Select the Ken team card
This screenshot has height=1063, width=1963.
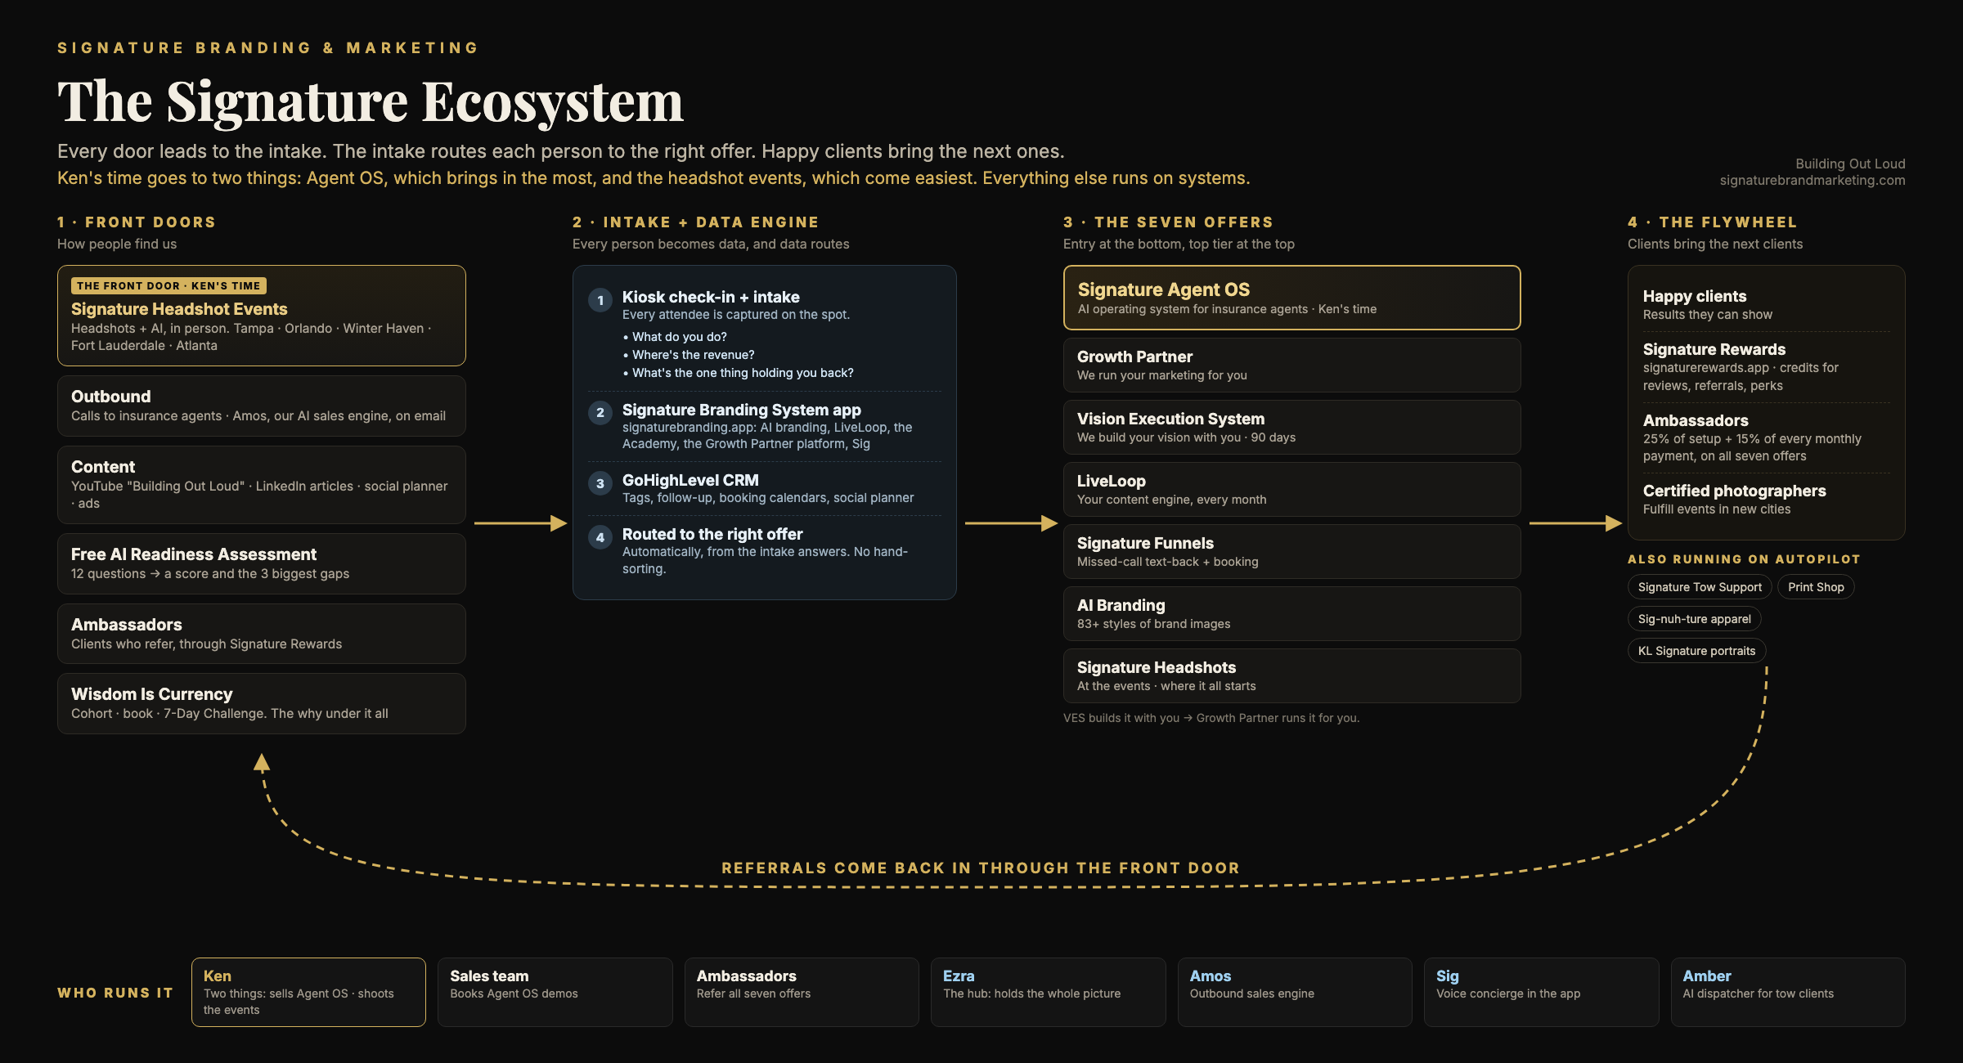pyautogui.click(x=308, y=992)
